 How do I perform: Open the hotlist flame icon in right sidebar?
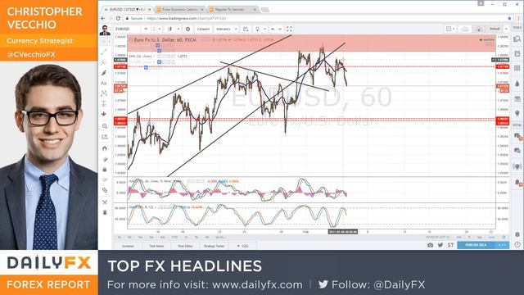click(517, 84)
